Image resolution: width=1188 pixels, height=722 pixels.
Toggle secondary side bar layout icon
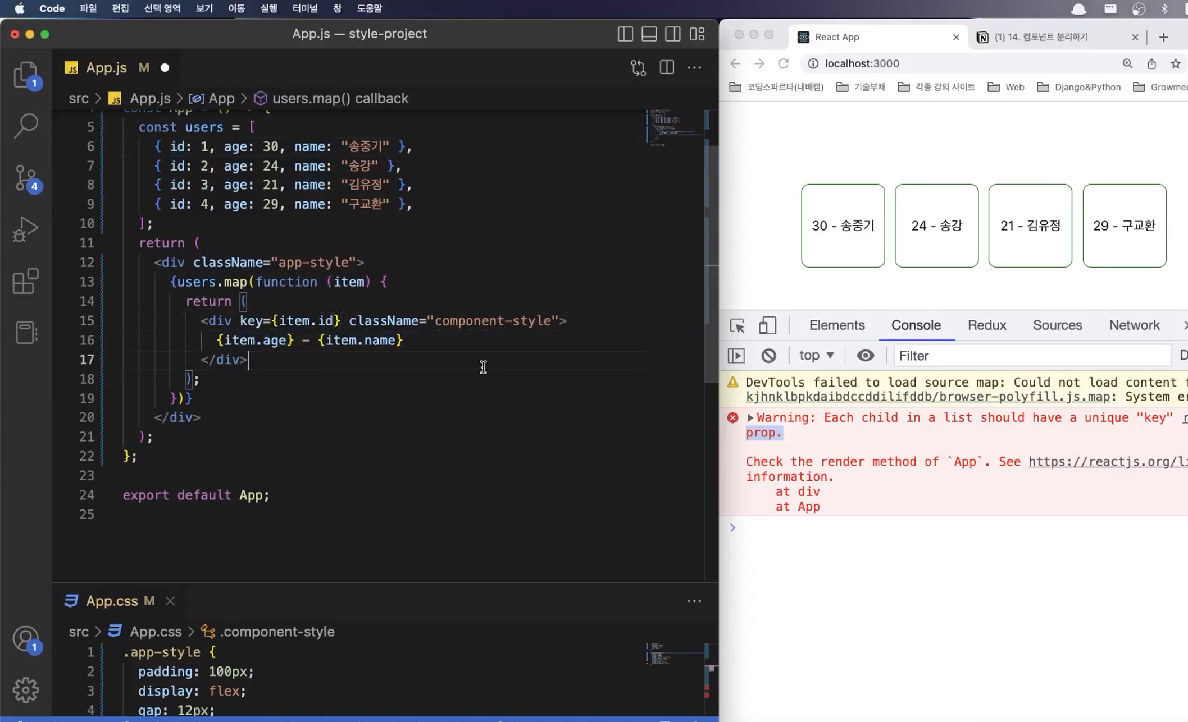673,34
